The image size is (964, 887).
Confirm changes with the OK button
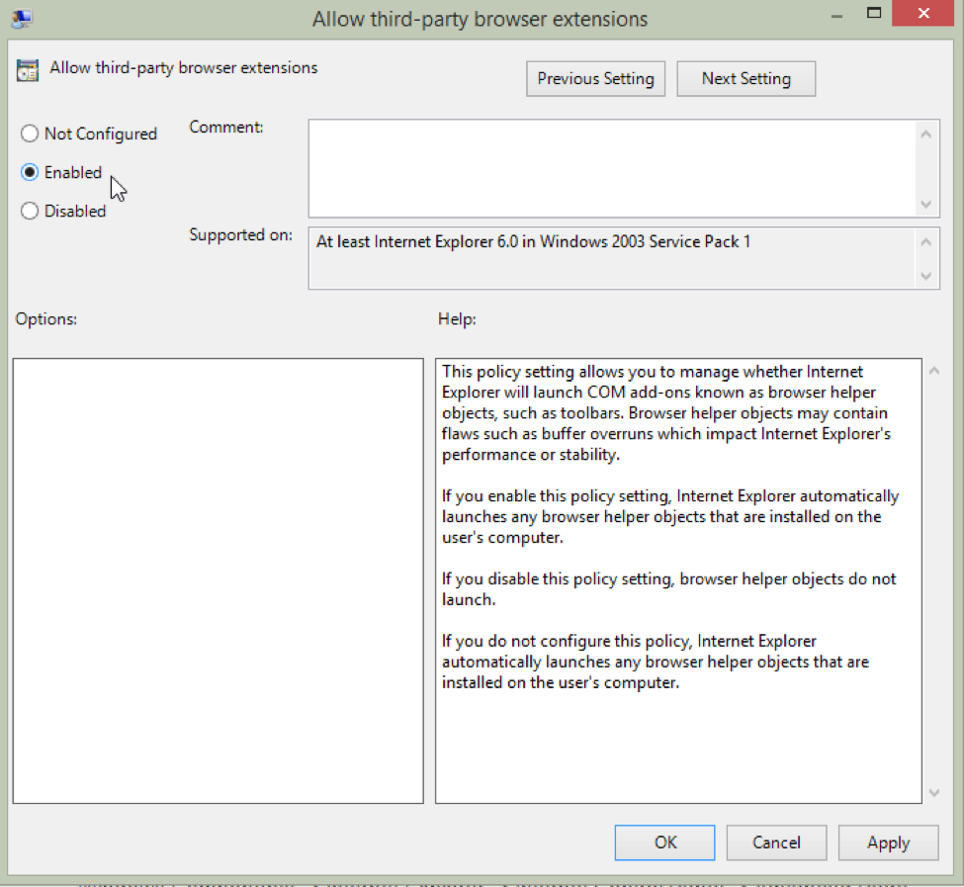point(664,843)
